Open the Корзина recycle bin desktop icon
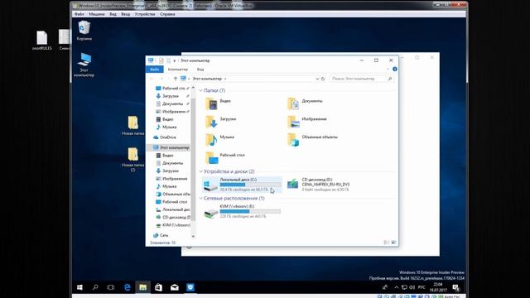This screenshot has height=298, width=530. (84, 31)
